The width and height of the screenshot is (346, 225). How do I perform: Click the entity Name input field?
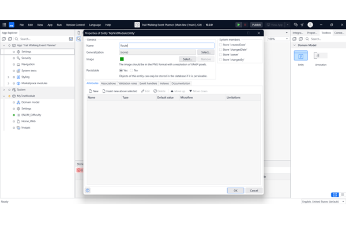tap(167, 46)
